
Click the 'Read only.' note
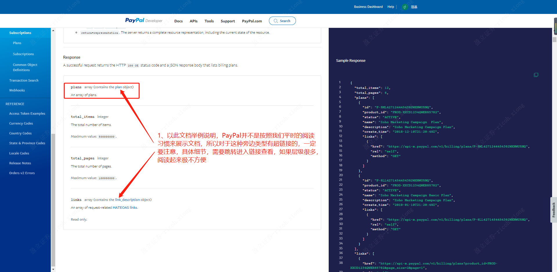point(79,219)
